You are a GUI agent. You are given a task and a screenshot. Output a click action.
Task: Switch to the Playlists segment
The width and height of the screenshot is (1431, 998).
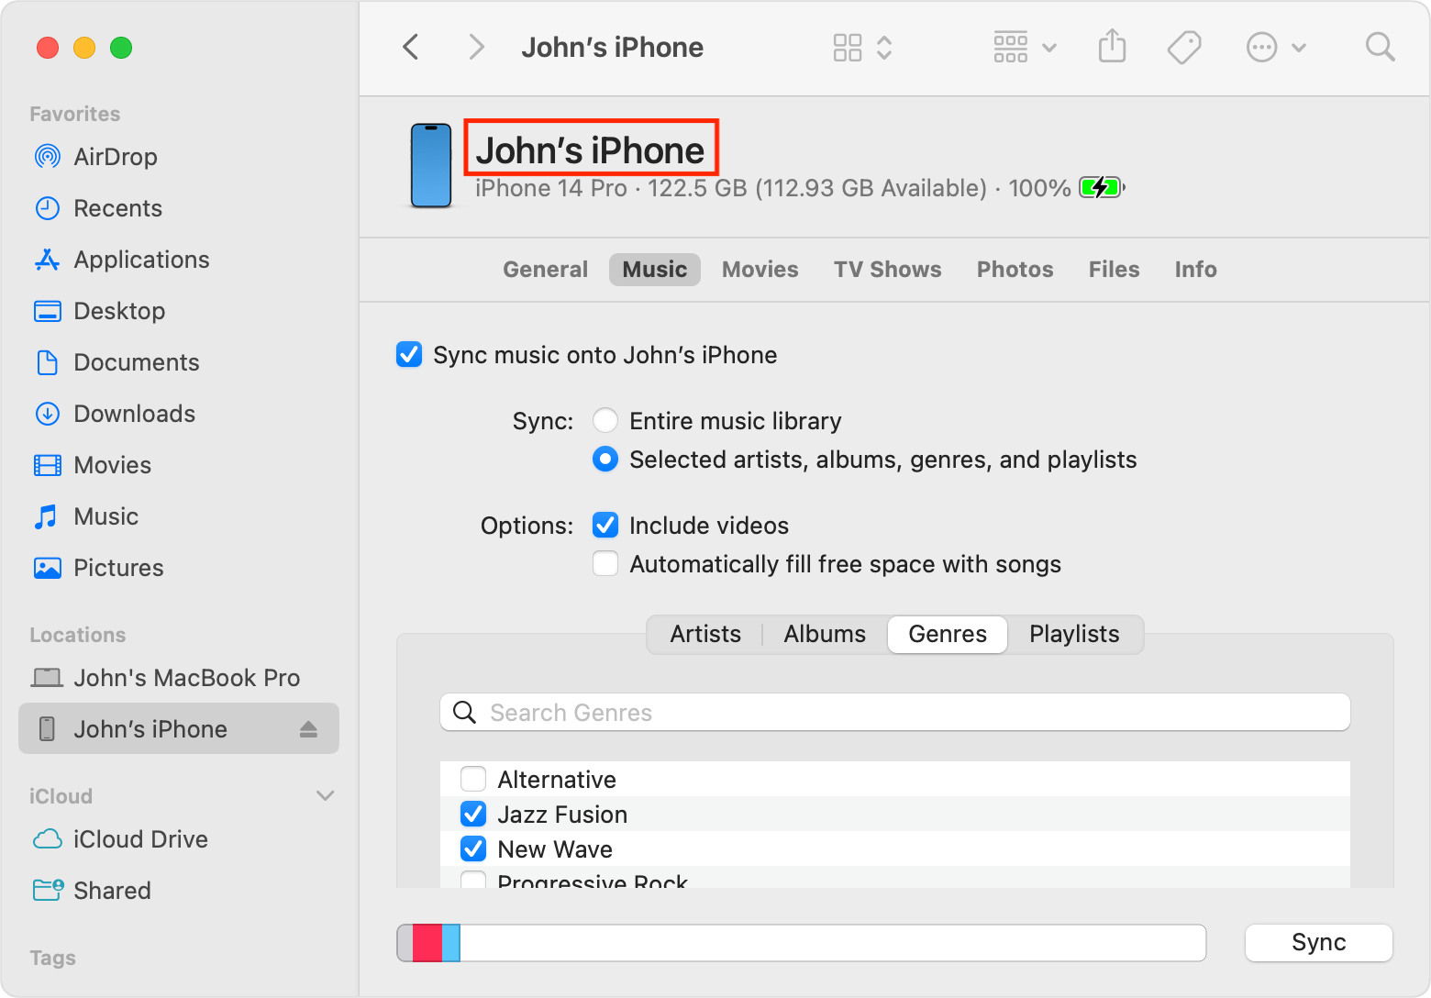pos(1074,634)
